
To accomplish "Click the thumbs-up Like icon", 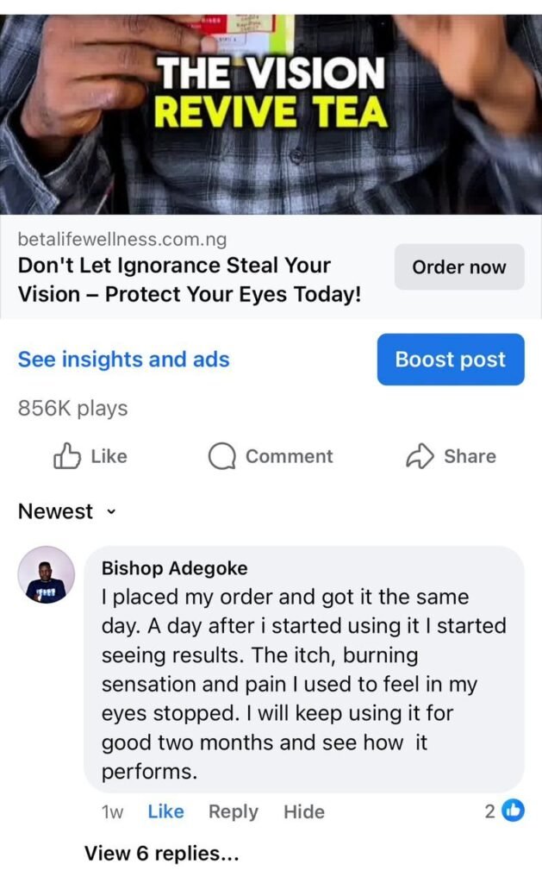I will (67, 456).
